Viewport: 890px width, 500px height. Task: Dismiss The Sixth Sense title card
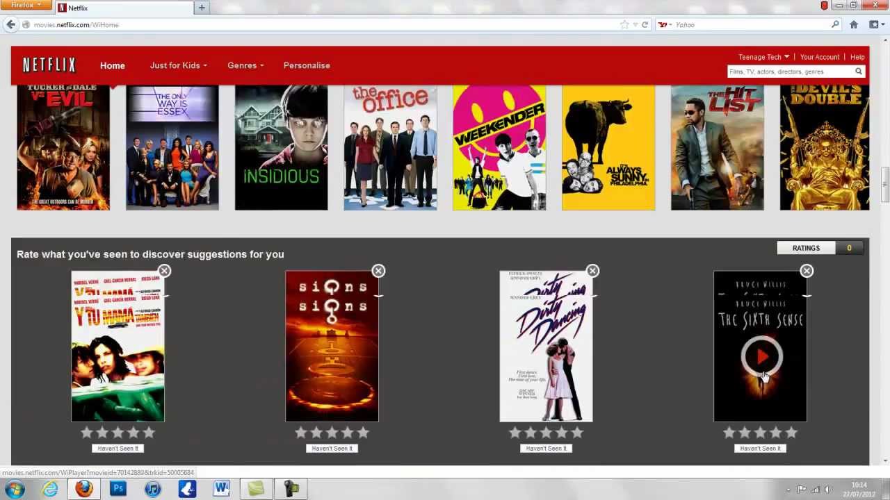point(807,271)
